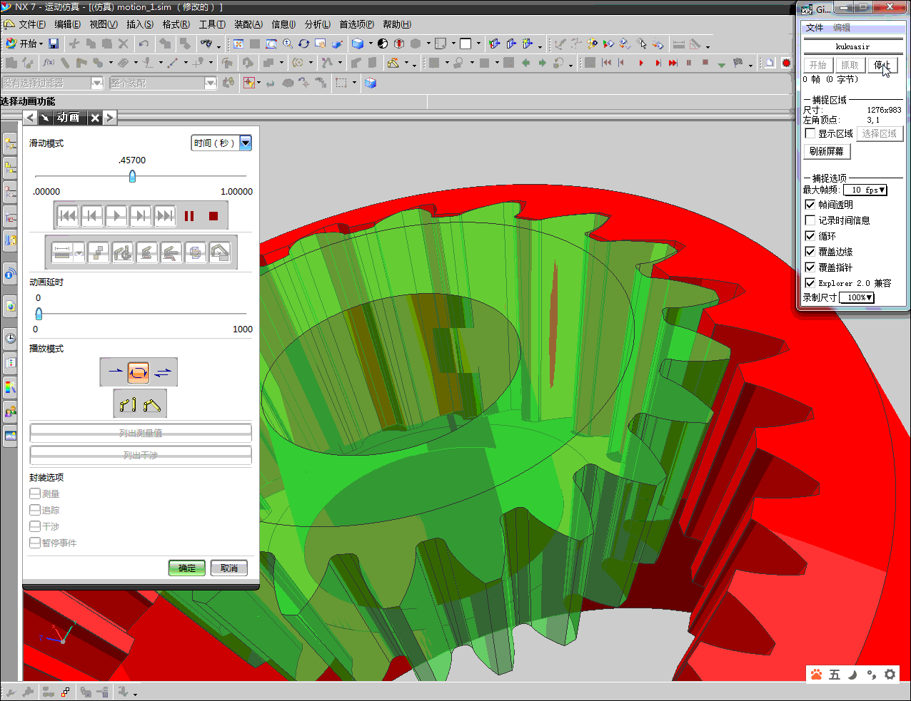
Task: Open the 没有选择过滤器 dropdown
Action: point(53,83)
